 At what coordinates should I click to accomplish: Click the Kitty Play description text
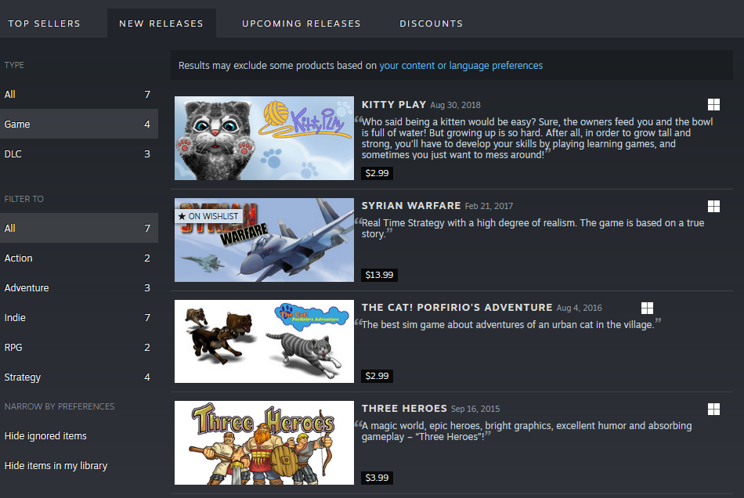pyautogui.click(x=536, y=138)
